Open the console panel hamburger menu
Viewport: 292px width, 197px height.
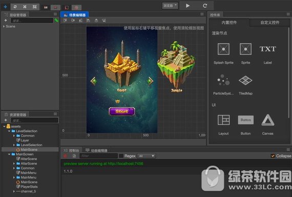288,150
